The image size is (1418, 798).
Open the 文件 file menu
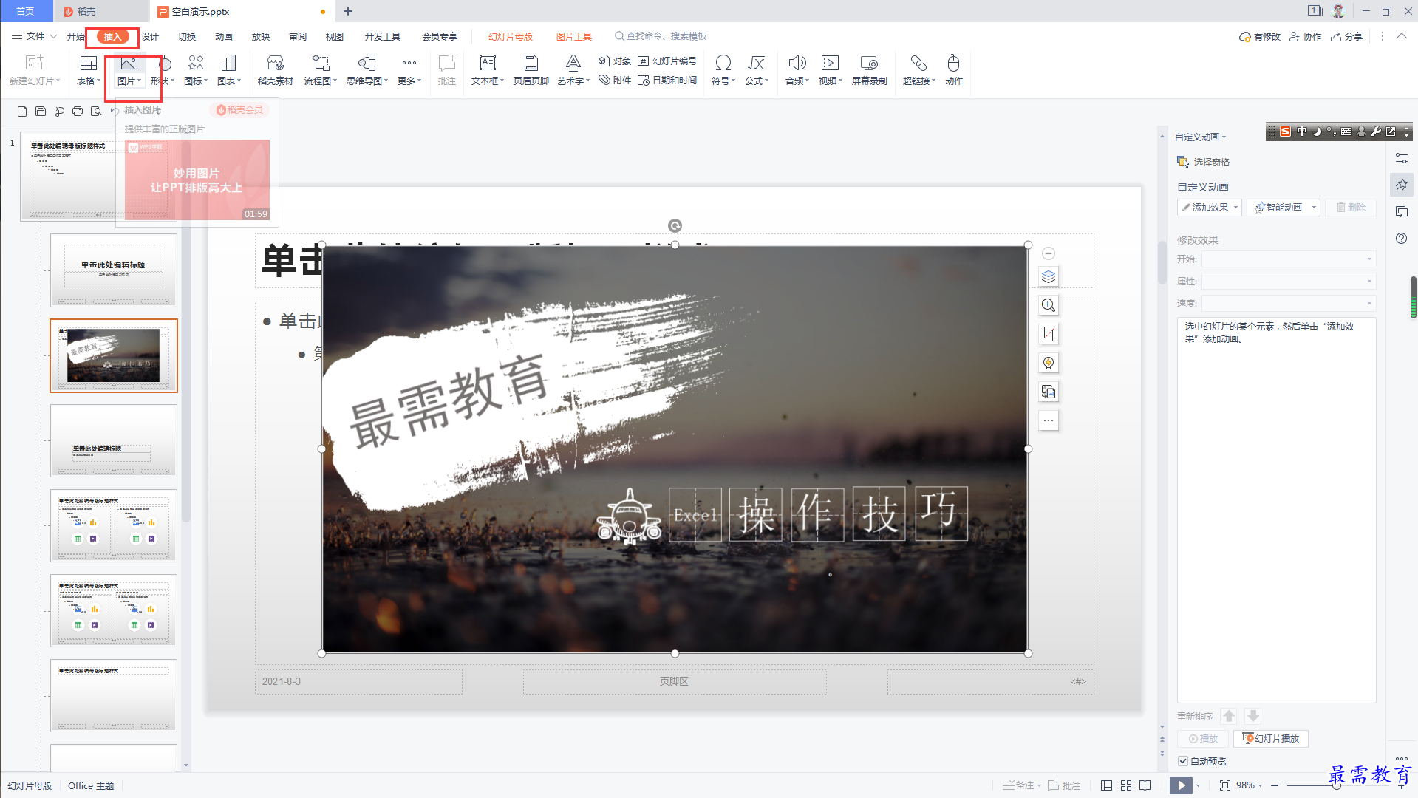pyautogui.click(x=34, y=36)
